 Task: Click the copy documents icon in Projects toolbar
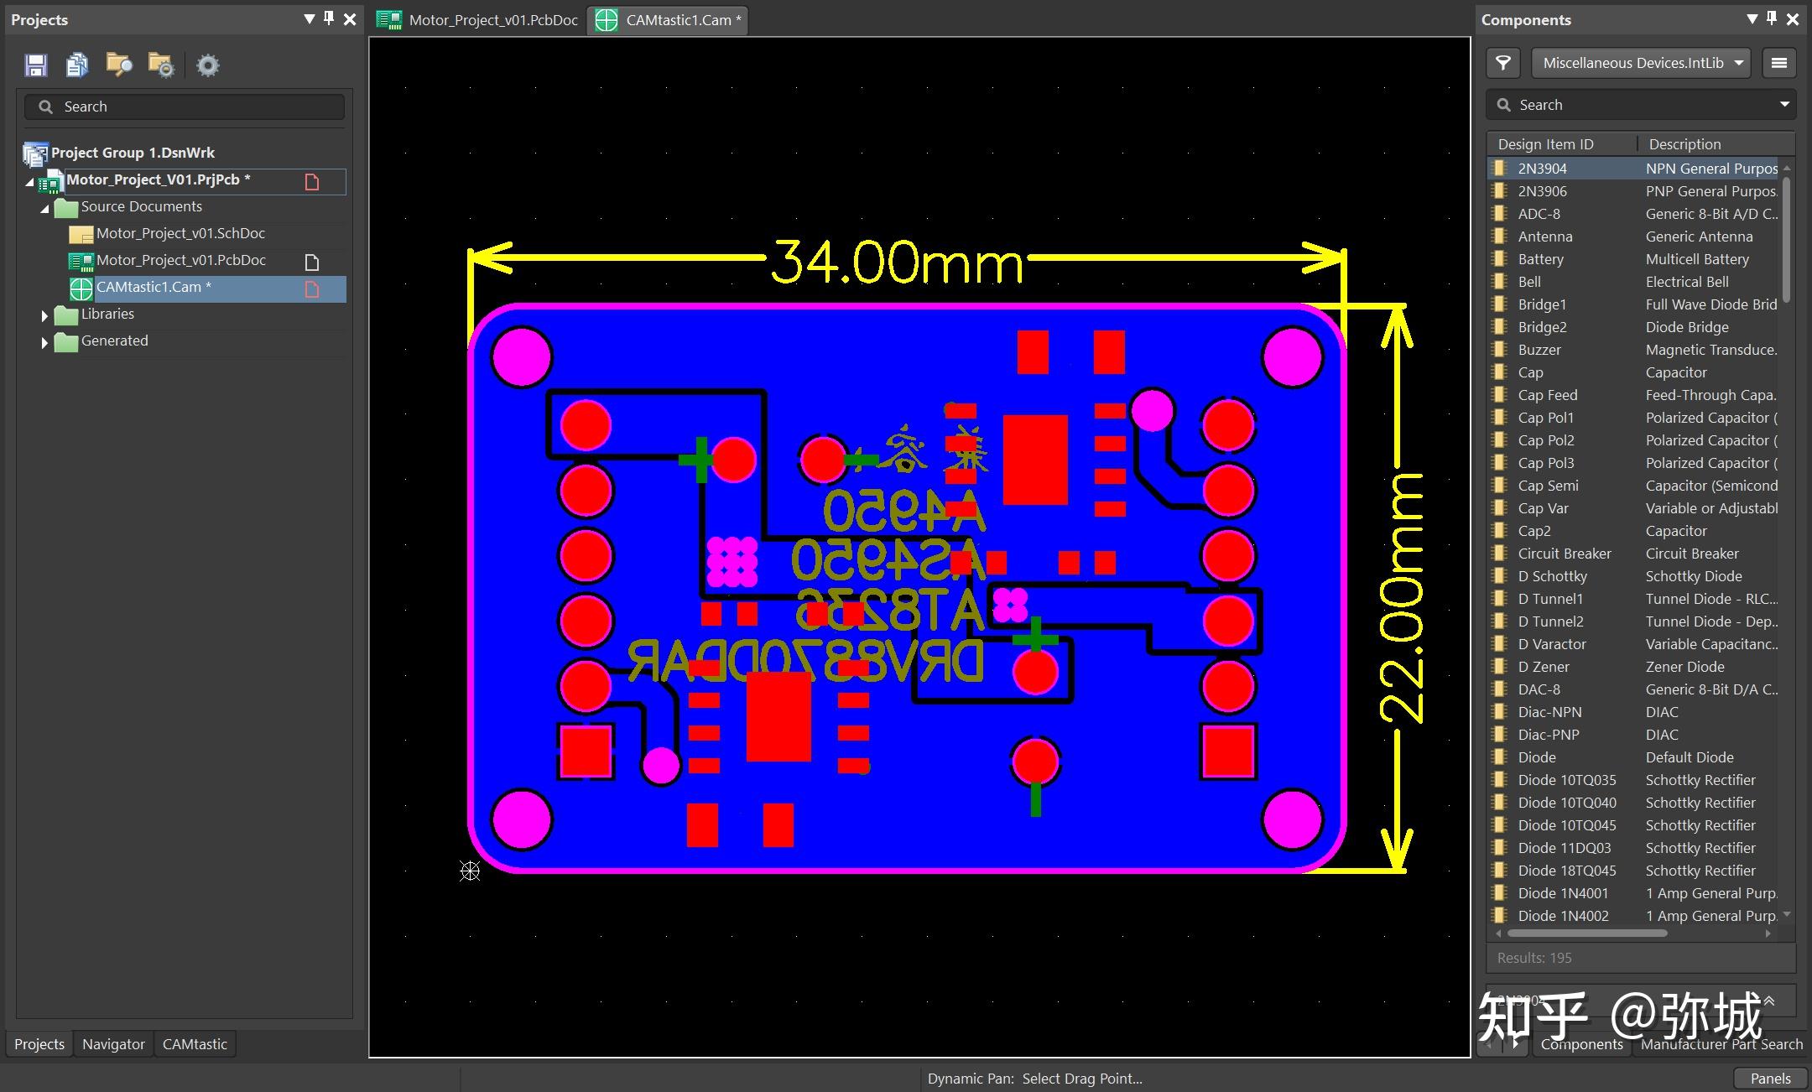77,65
